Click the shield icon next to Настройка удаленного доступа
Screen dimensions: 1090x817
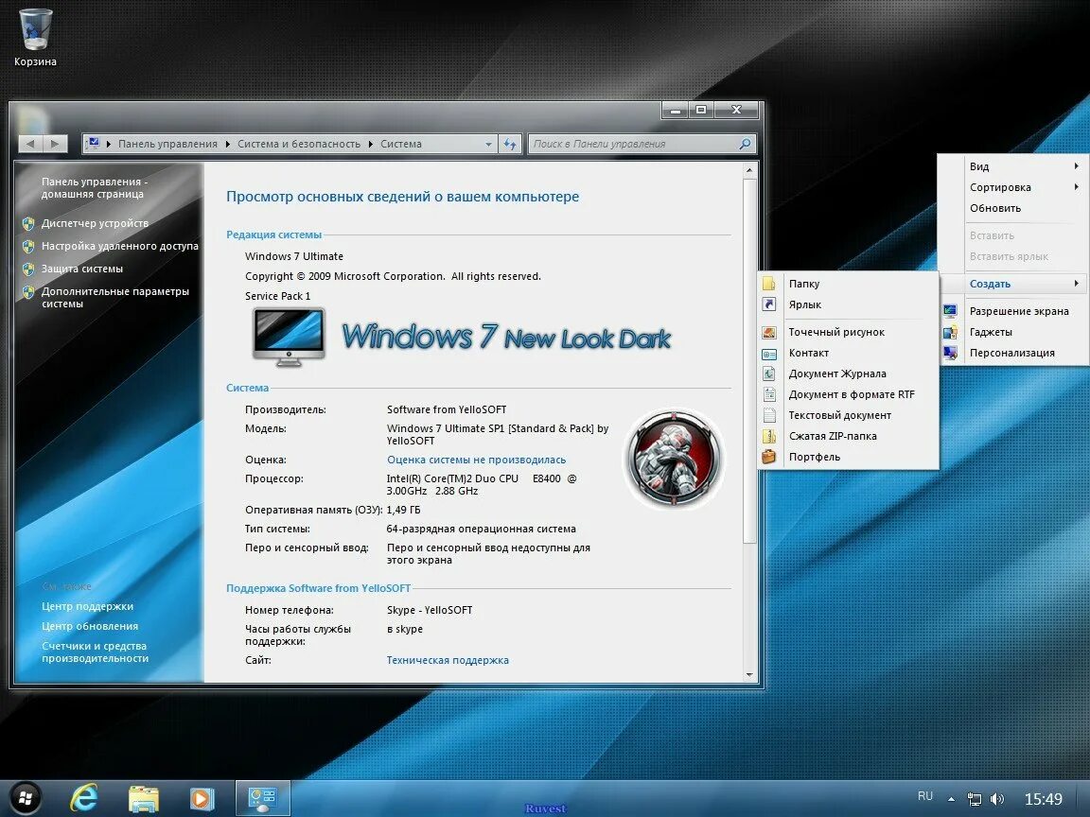click(x=28, y=247)
